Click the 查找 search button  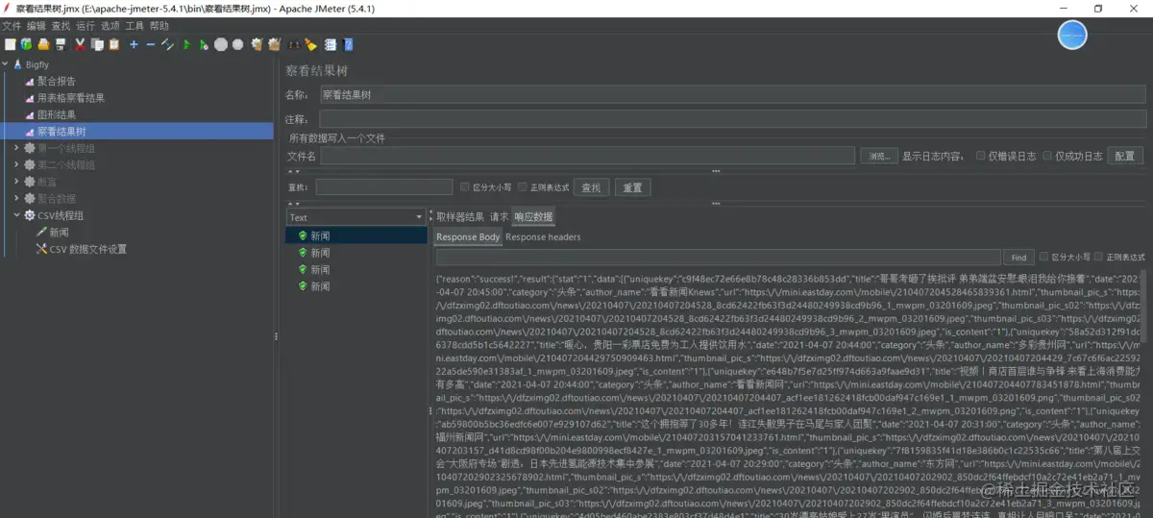[x=591, y=187]
